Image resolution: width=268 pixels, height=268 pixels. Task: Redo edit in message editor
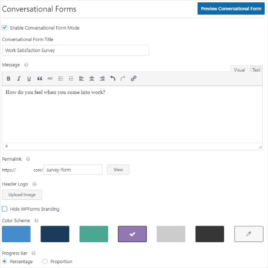point(123,79)
